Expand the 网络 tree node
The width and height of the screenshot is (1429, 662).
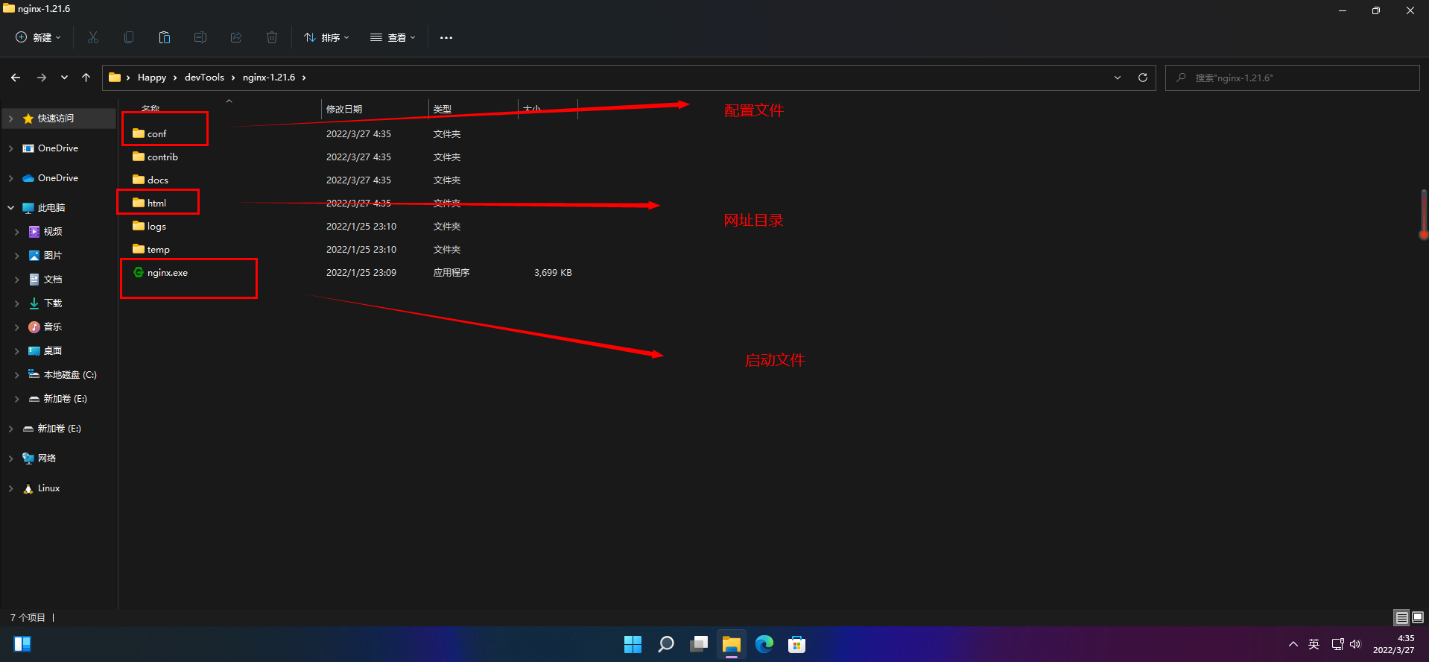[10, 458]
